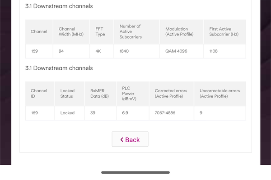Select the Channel ID column header
Screen dimensions: 271x180
[40, 94]
